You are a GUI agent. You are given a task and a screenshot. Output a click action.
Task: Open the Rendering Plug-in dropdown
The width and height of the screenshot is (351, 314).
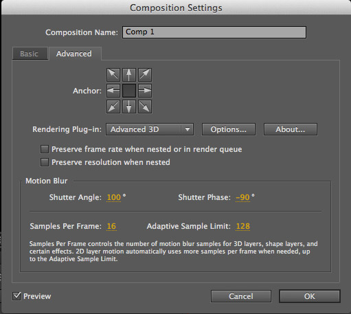[x=150, y=129]
